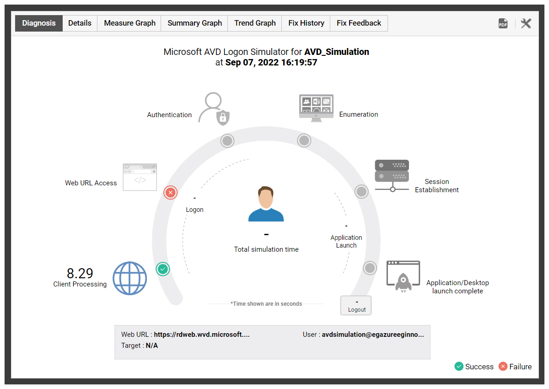Open the Fix History tab

pyautogui.click(x=306, y=23)
